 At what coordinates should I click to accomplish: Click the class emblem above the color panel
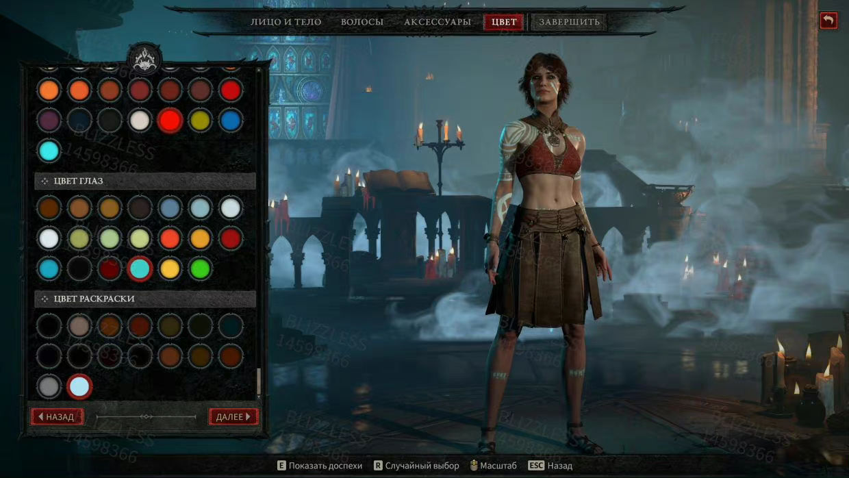(x=144, y=59)
